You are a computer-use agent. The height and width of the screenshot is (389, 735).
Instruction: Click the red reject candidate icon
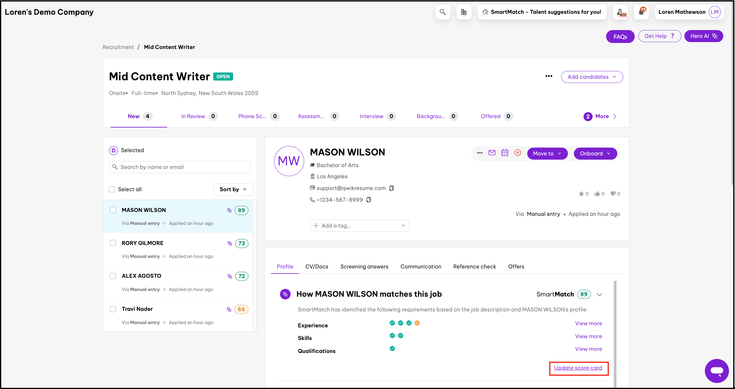[x=518, y=153]
